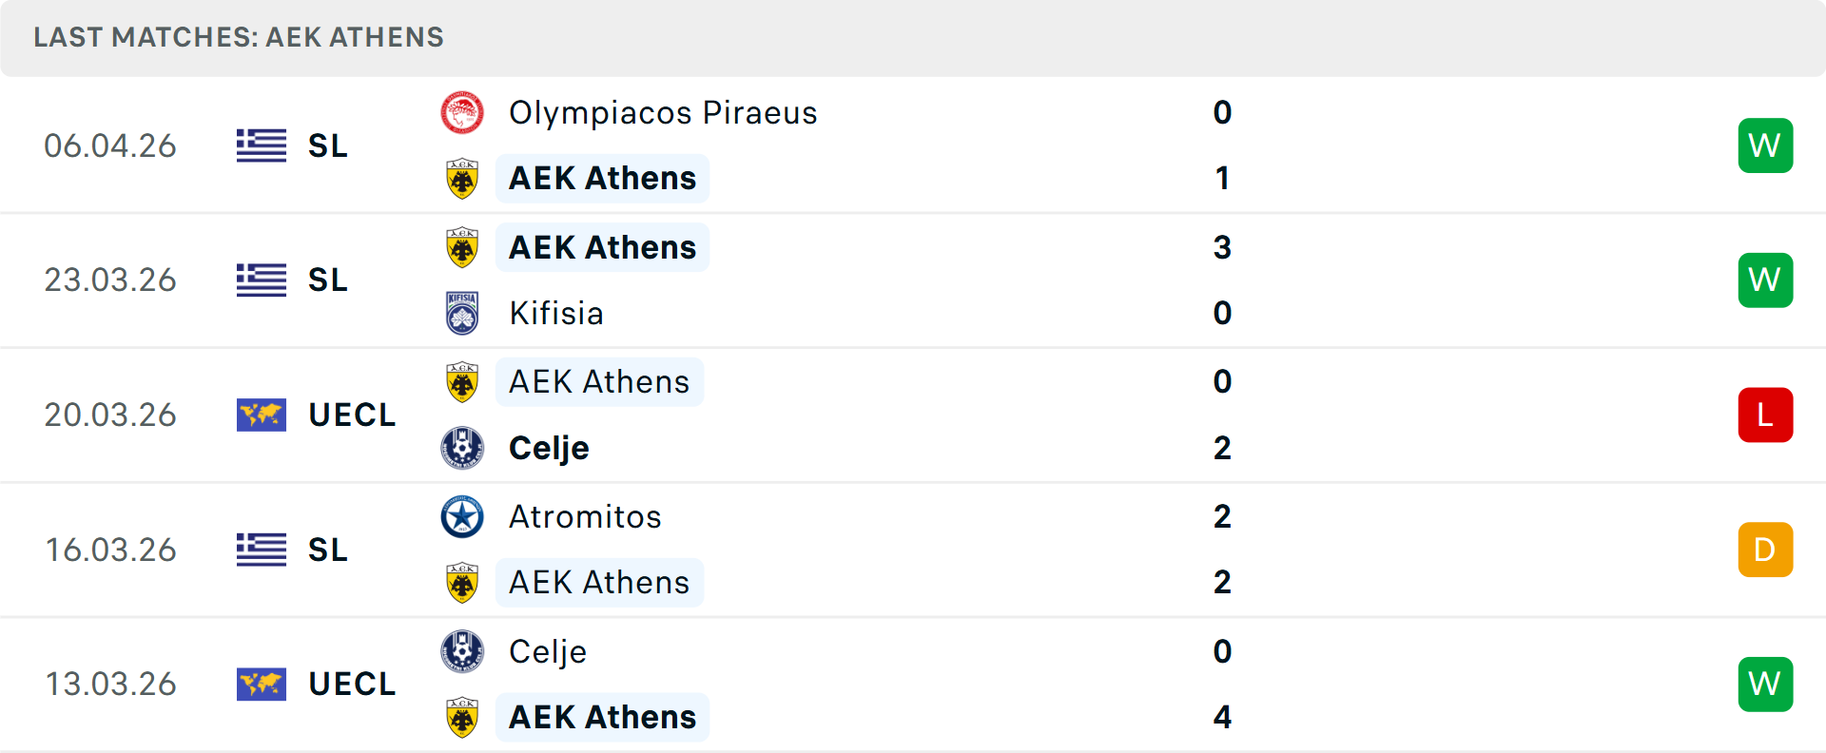This screenshot has height=753, width=1826.
Task: Toggle the green W badge for the Olympiacos match
Action: coord(1765,145)
